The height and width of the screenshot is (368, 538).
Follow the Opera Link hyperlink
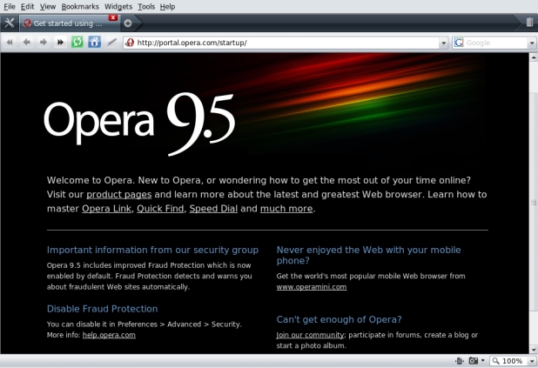point(106,209)
